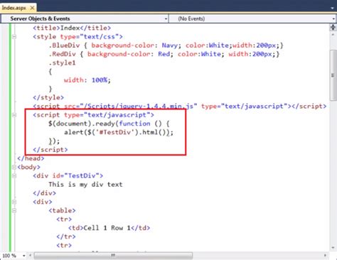Click the .style1 selector text
Image resolution: width=337 pixels, height=260 pixels.
pos(62,63)
